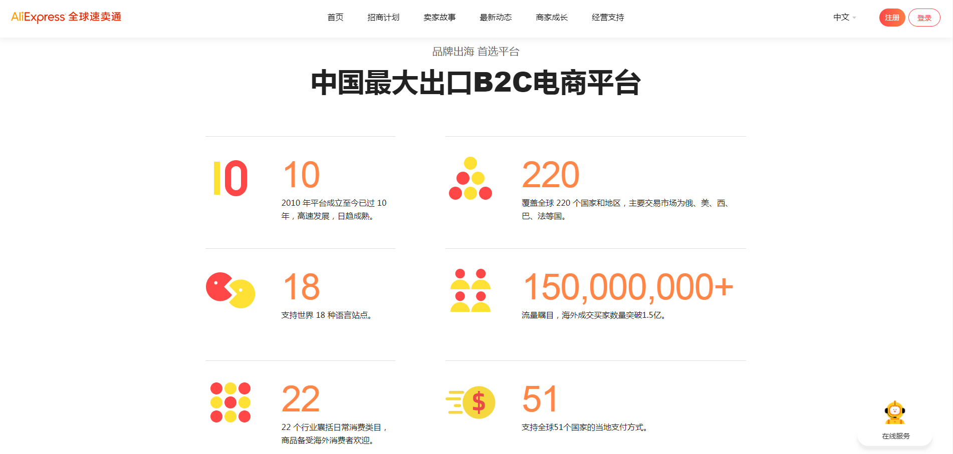Click the 登录 login button

tap(924, 17)
